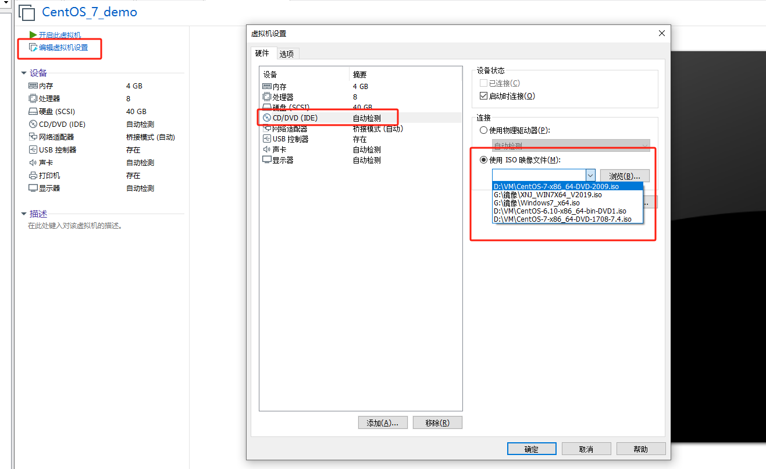
Task: Choose D:\VM\CentOS-6.10-x86_64-bin-DVD1.iso from list
Action: (x=568, y=211)
